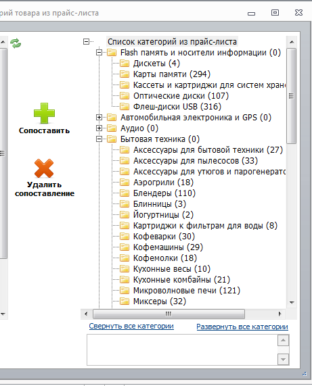Collapse the Бытовая техника (0) category
Screen dimensions: 312x386
(x=99, y=139)
